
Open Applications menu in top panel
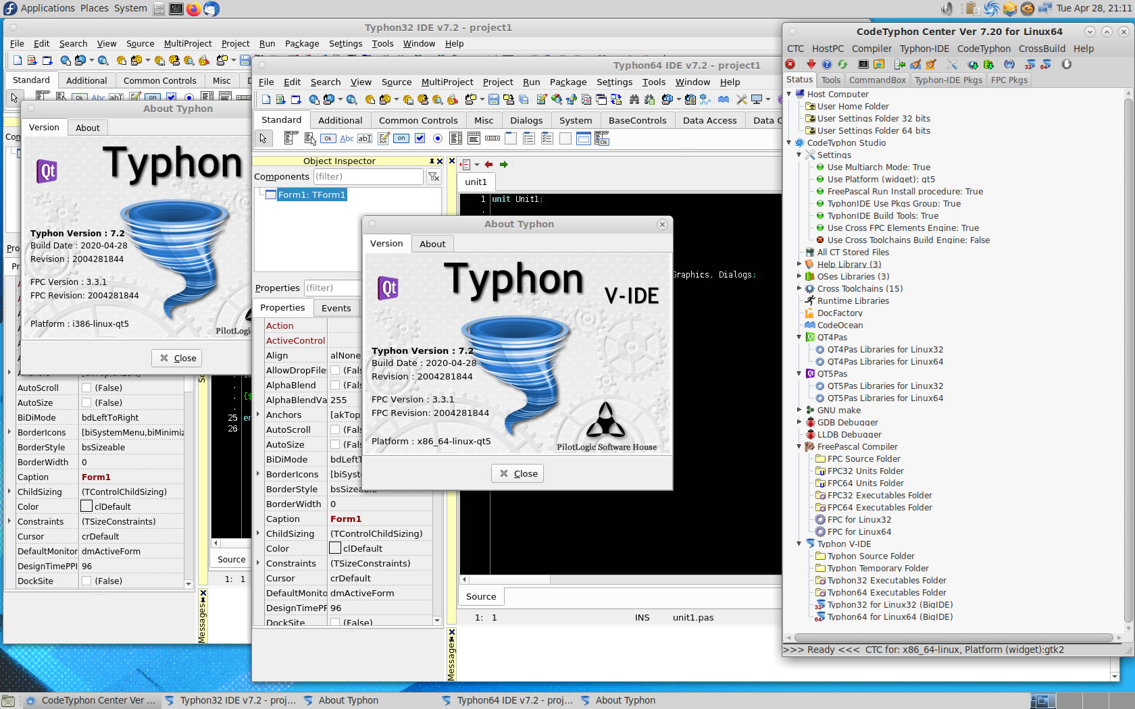point(47,8)
